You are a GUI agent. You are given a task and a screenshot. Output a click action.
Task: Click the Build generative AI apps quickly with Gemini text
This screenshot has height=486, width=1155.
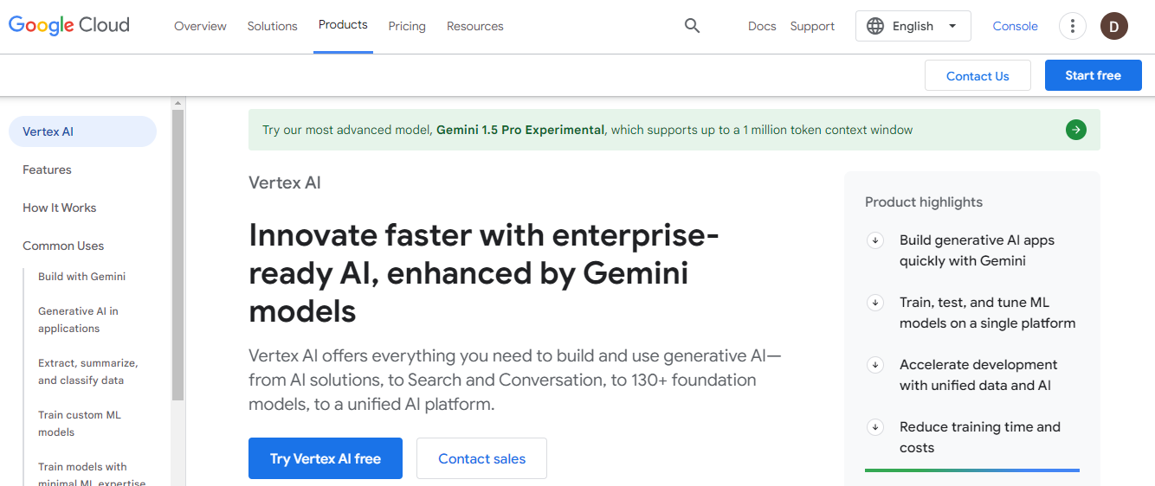pos(977,251)
